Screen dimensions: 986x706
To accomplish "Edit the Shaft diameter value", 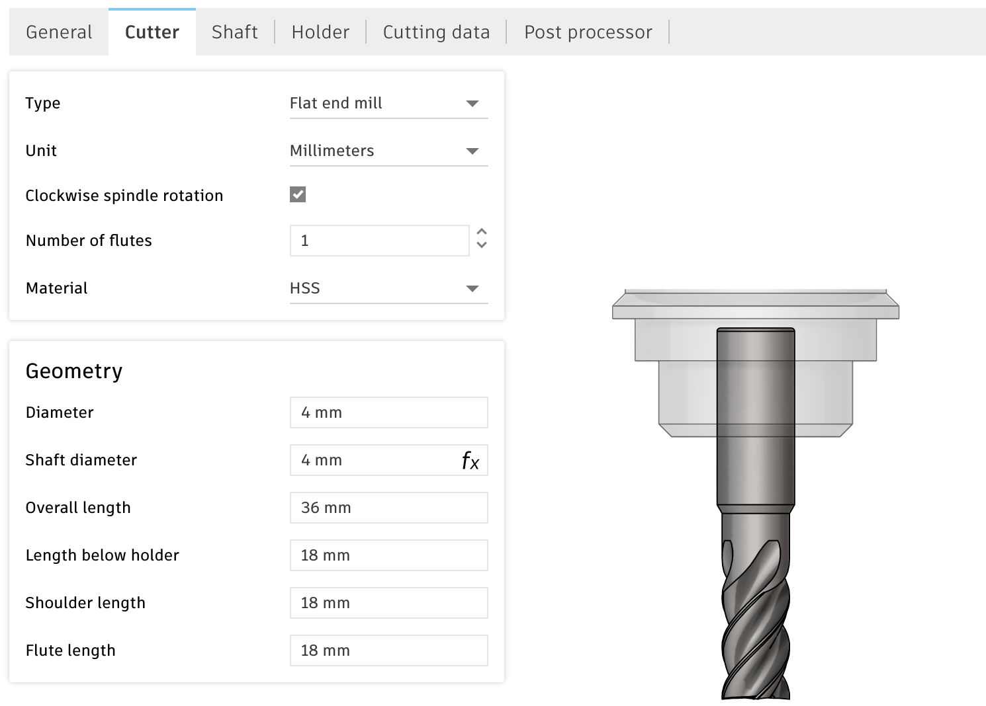I will tap(374, 460).
